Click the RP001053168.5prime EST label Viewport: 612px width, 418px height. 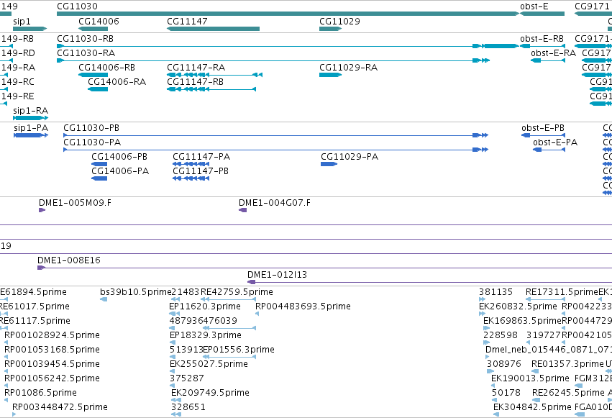tap(52, 350)
